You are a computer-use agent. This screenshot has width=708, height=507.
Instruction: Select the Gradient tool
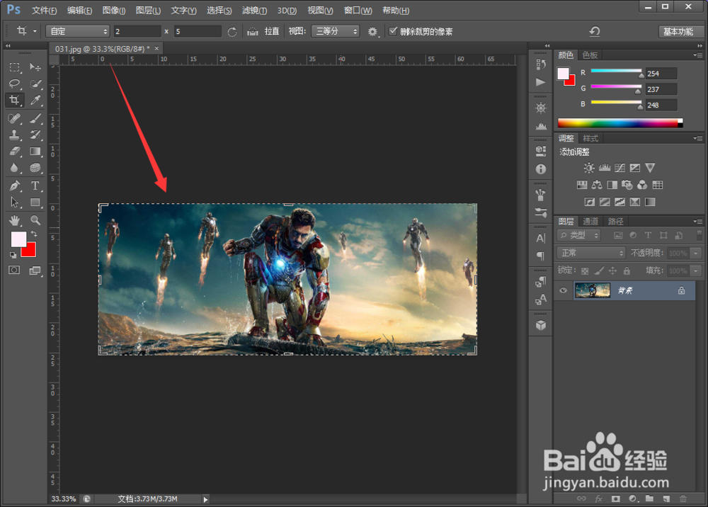pyautogui.click(x=35, y=152)
